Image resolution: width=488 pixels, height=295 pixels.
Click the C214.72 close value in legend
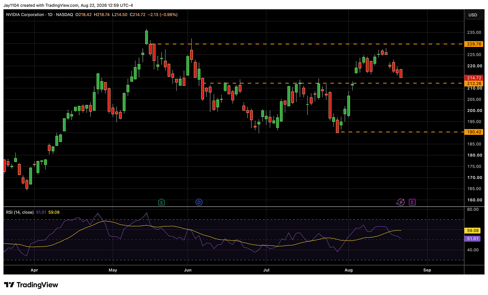pyautogui.click(x=137, y=15)
